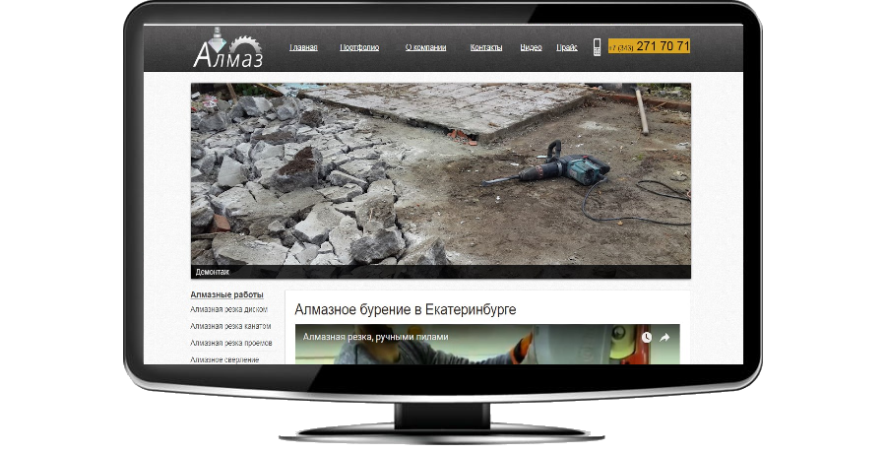886x453 pixels.
Task: Click the mobile phone icon
Action: point(597,47)
